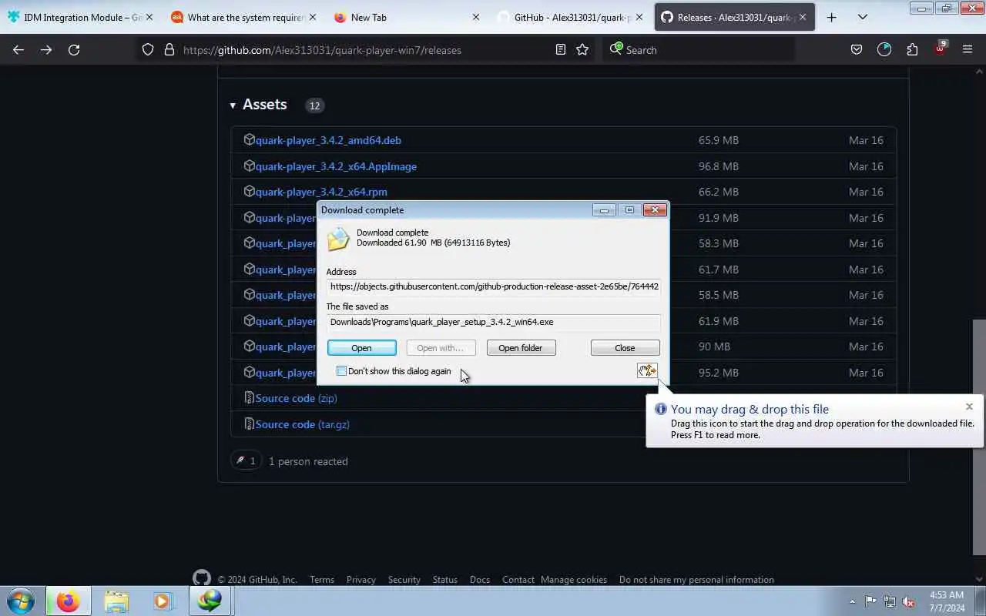Tick Don't show this dialog again checkbox
The image size is (986, 616).
[x=341, y=371]
